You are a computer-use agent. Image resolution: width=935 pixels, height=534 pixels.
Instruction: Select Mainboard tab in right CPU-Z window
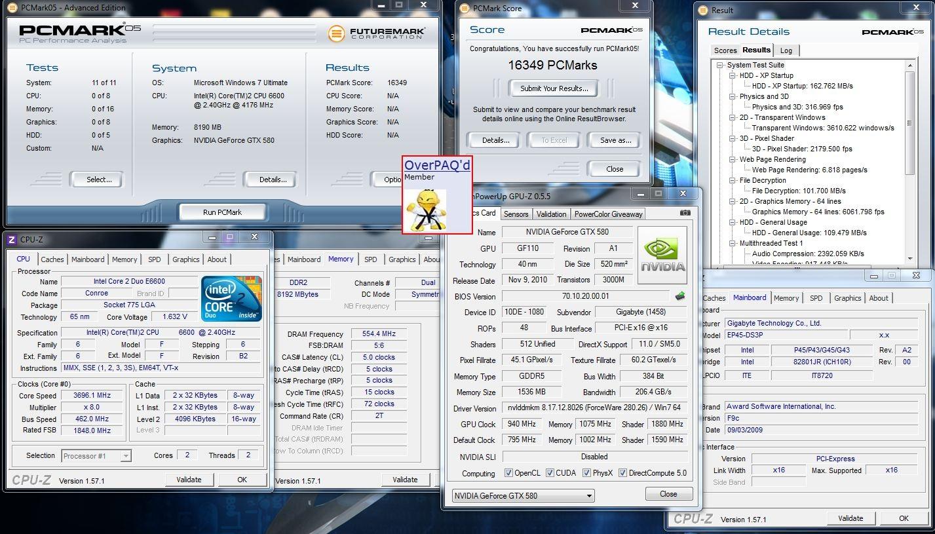click(x=750, y=297)
